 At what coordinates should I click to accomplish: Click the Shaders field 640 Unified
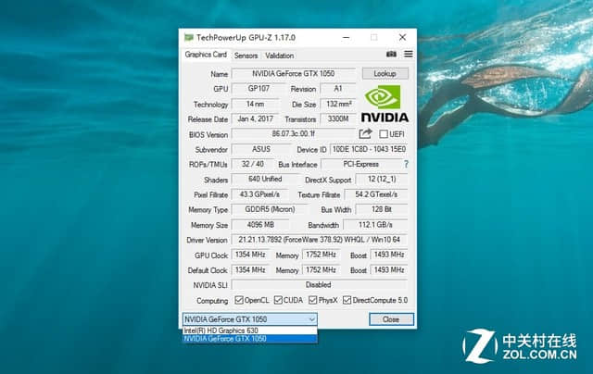[265, 180]
